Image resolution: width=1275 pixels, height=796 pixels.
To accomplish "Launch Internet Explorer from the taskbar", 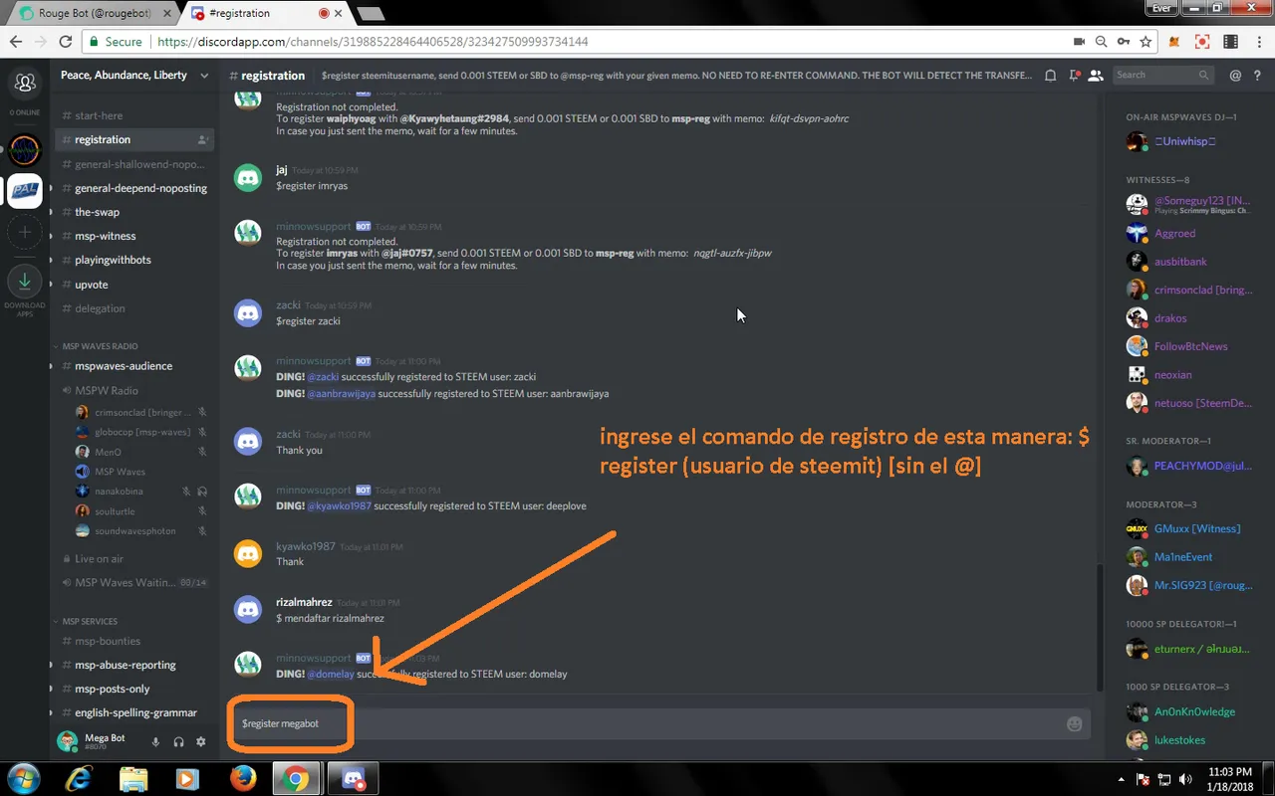I will click(x=78, y=778).
